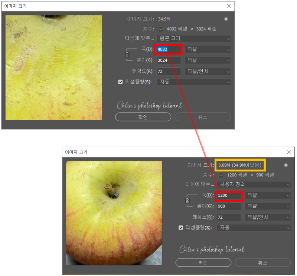Image resolution: width=297 pixels, height=276 pixels.
Task: Open gear settings menu in lower Image Size dialog
Action: pyautogui.click(x=287, y=165)
